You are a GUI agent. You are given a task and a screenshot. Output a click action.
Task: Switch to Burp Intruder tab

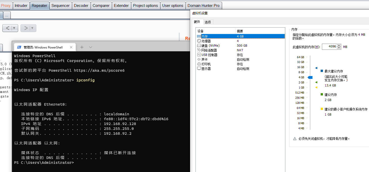pos(21,6)
